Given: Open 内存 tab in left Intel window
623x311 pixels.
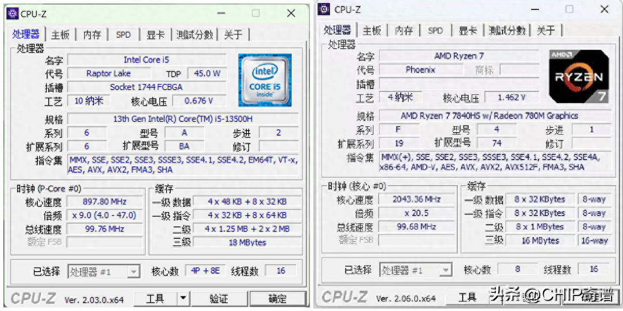Looking at the screenshot, I should [92, 35].
